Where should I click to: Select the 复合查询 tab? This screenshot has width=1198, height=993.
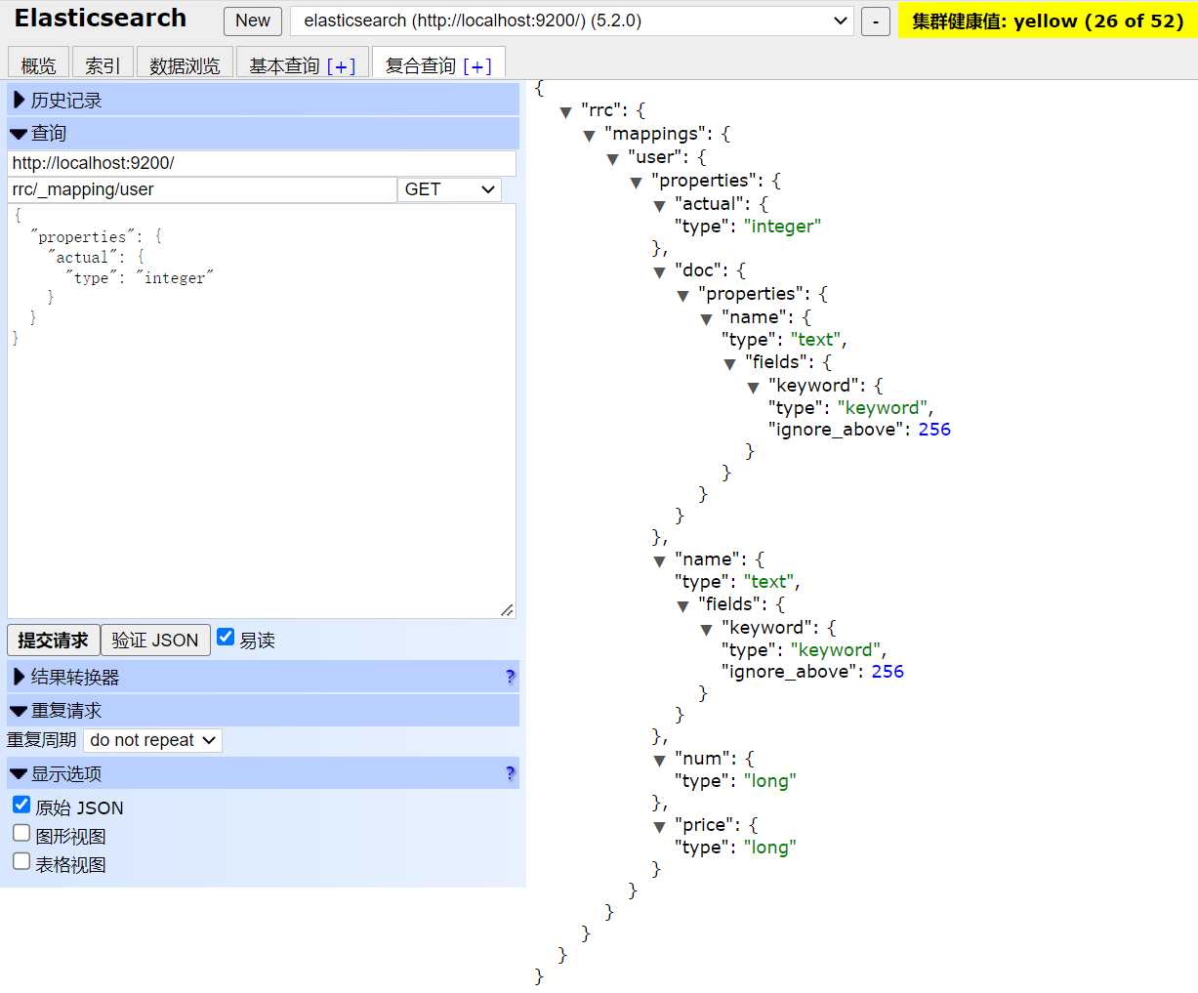coord(420,65)
